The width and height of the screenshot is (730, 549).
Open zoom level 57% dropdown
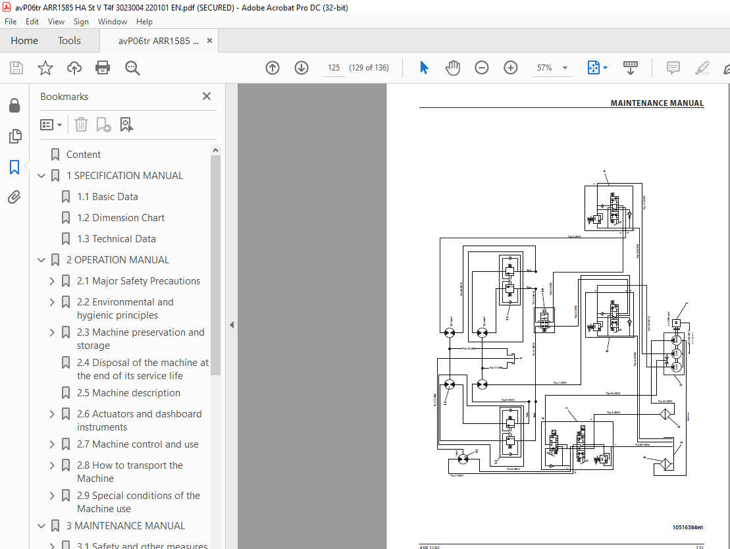point(565,68)
